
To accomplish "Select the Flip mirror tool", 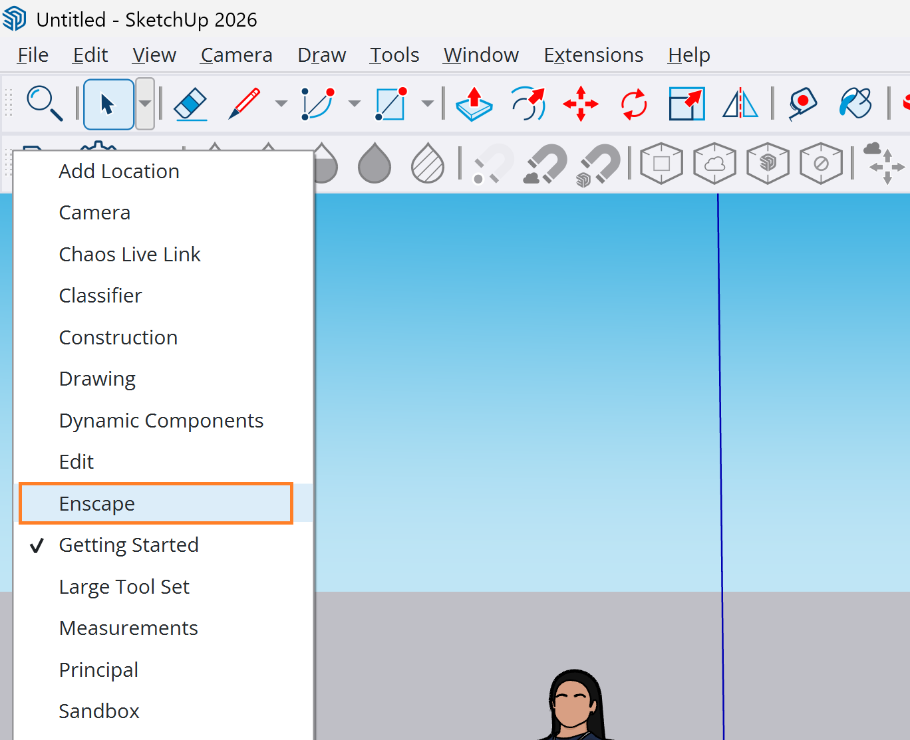I will [740, 104].
